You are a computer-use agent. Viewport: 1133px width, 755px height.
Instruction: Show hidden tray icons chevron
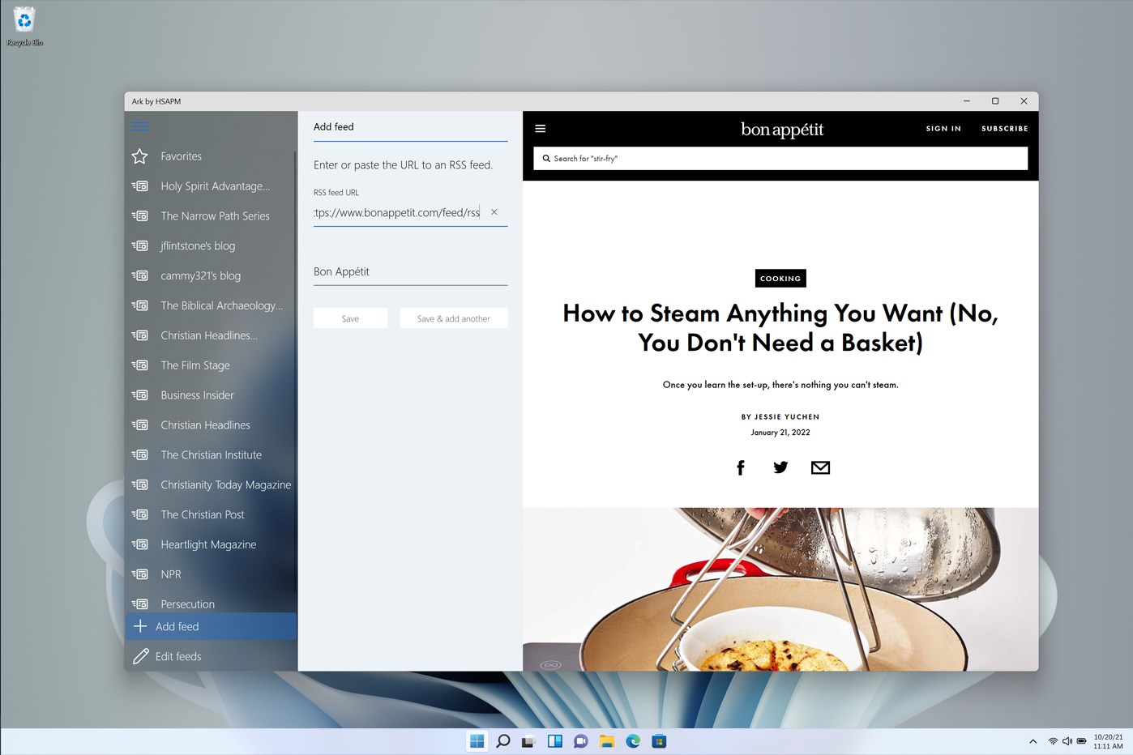1033,741
